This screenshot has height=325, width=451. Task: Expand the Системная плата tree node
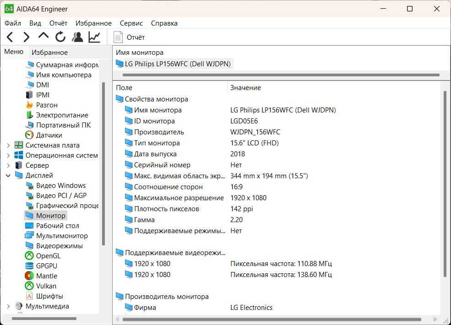pyautogui.click(x=8, y=145)
